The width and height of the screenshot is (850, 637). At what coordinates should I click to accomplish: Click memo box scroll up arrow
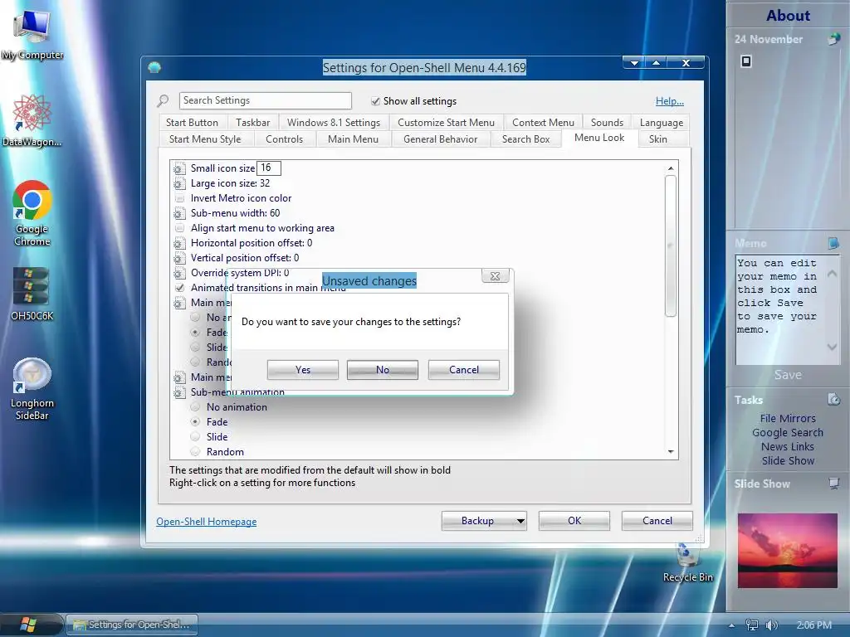[832, 273]
